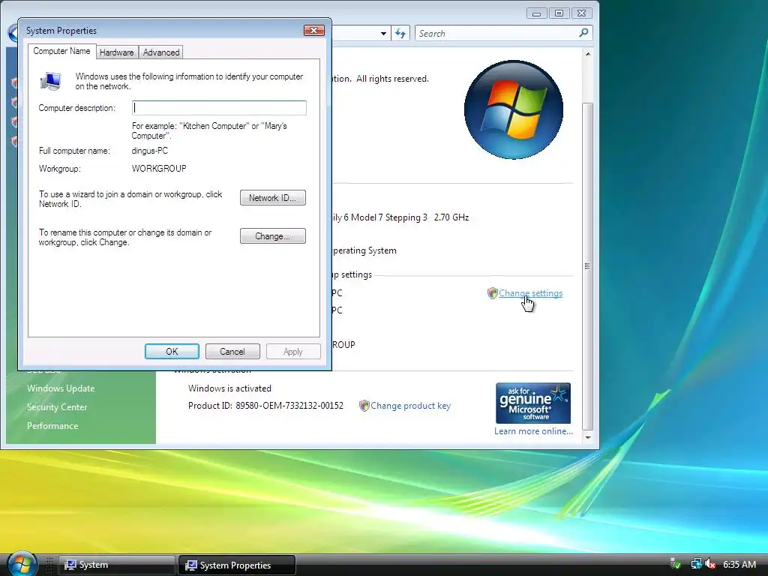The width and height of the screenshot is (768, 576).
Task: Open Security Center in the sidebar
Action: click(57, 407)
